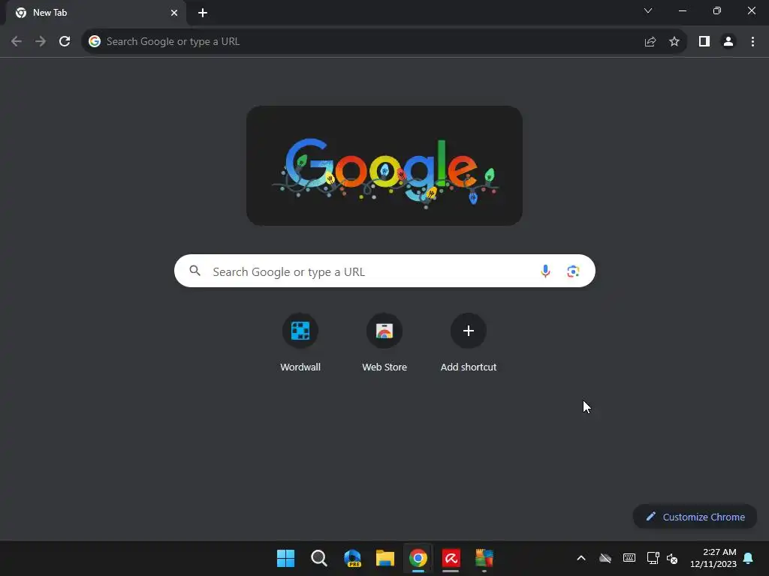Open the Web Store shortcut

[x=384, y=342]
